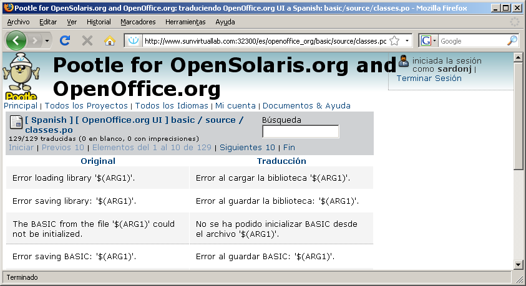
Task: Click the URL address bar field
Action: click(x=265, y=41)
